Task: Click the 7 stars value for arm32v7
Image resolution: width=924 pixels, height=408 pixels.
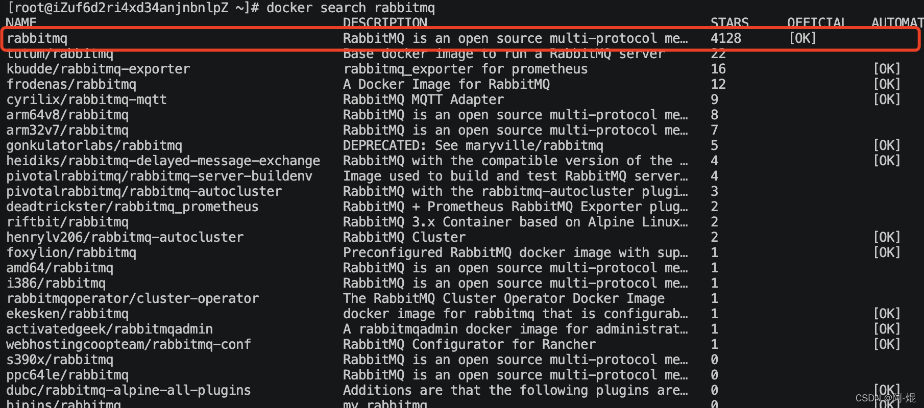Action: [x=715, y=130]
